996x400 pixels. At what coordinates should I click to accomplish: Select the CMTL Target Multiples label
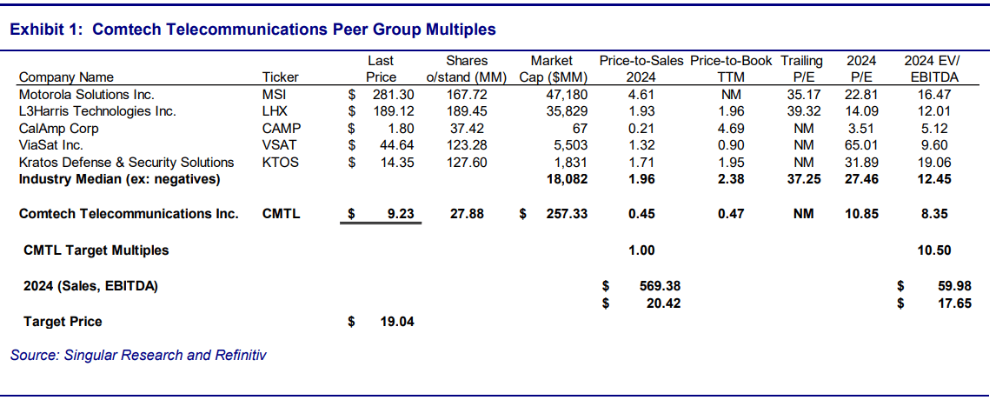[x=96, y=250]
